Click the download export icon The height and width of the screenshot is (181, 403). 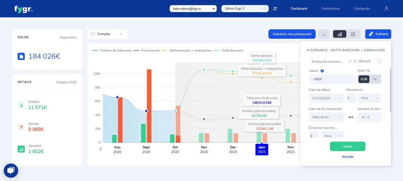(324, 34)
